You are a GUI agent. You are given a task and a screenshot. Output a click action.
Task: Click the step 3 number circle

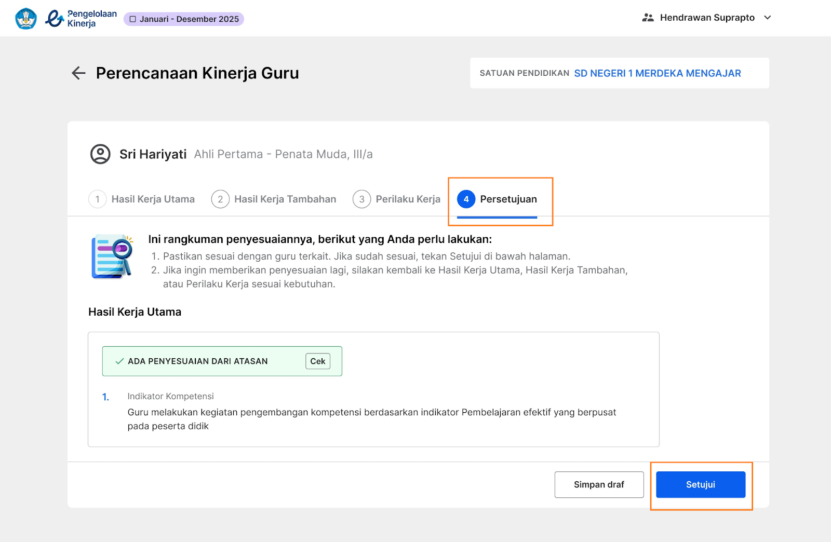click(361, 199)
